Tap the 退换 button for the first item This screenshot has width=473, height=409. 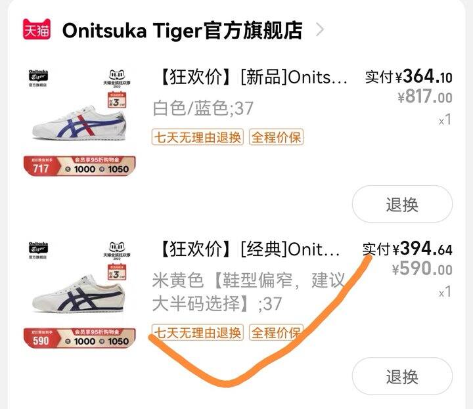click(402, 204)
